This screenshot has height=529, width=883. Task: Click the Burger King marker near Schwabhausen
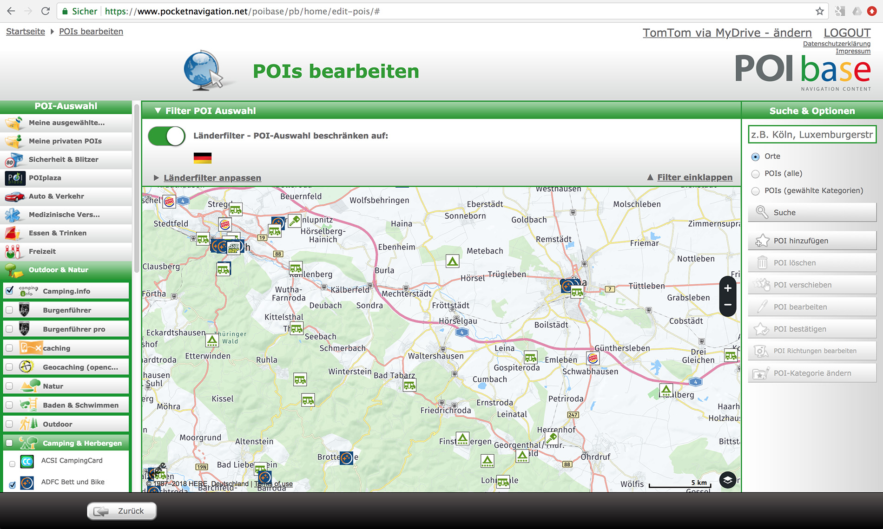pyautogui.click(x=593, y=358)
